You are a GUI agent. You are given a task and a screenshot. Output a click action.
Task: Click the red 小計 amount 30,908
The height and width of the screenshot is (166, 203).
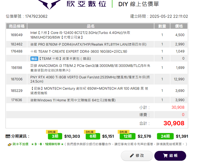(x=178, y=107)
